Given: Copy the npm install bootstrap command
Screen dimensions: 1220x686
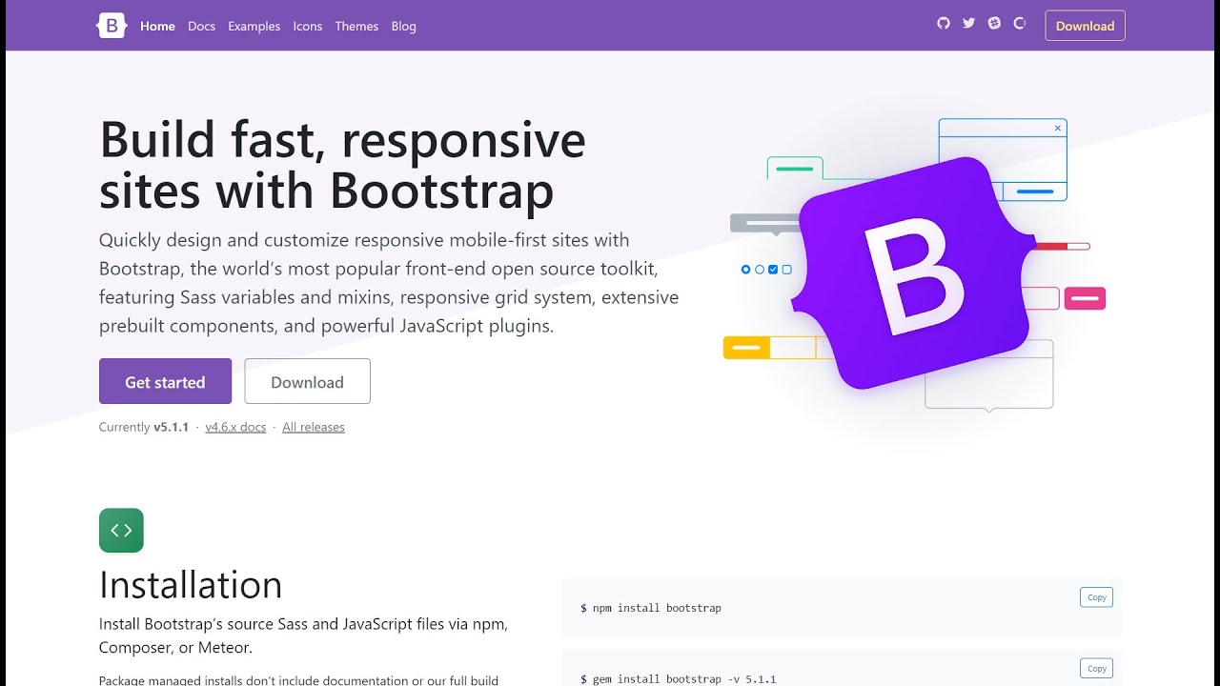Looking at the screenshot, I should (x=1096, y=597).
